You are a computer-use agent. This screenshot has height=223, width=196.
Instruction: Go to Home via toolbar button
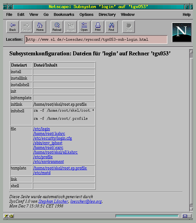pos(40,27)
